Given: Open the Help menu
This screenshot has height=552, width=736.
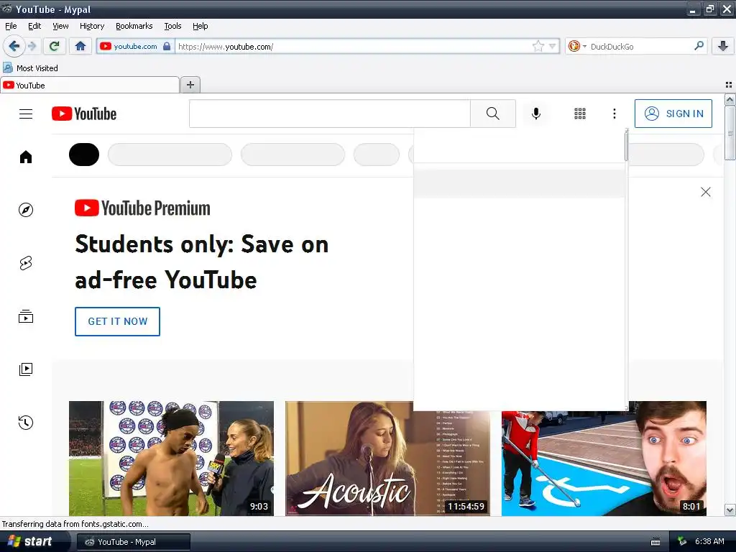Looking at the screenshot, I should [x=201, y=26].
